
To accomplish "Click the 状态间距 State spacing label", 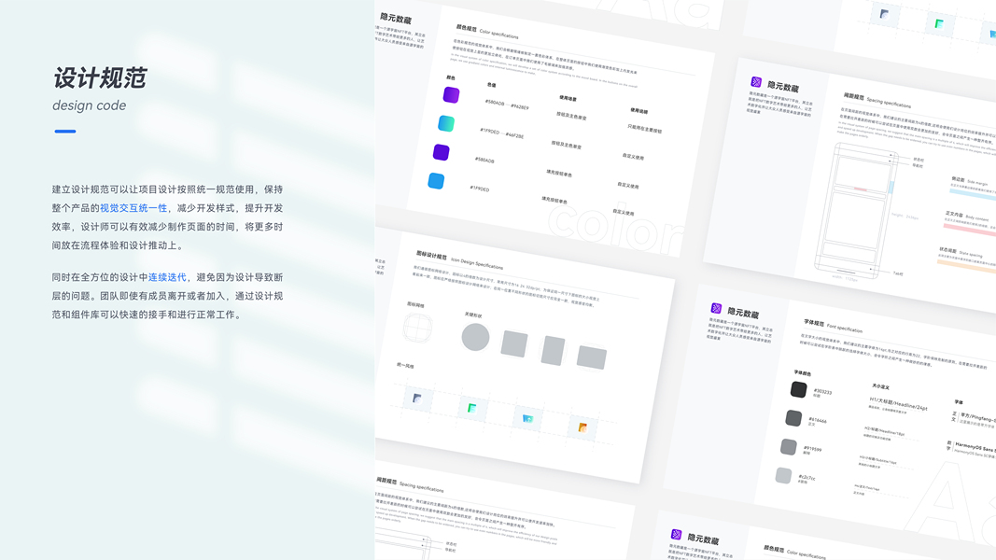I will (x=961, y=252).
